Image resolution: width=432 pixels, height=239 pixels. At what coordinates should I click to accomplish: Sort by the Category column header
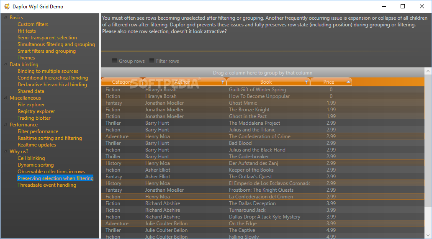(x=122, y=82)
